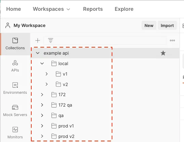Viewport: 184px width, 142px height.
Task: Collapse the local folder chevron
Action: click(42, 63)
